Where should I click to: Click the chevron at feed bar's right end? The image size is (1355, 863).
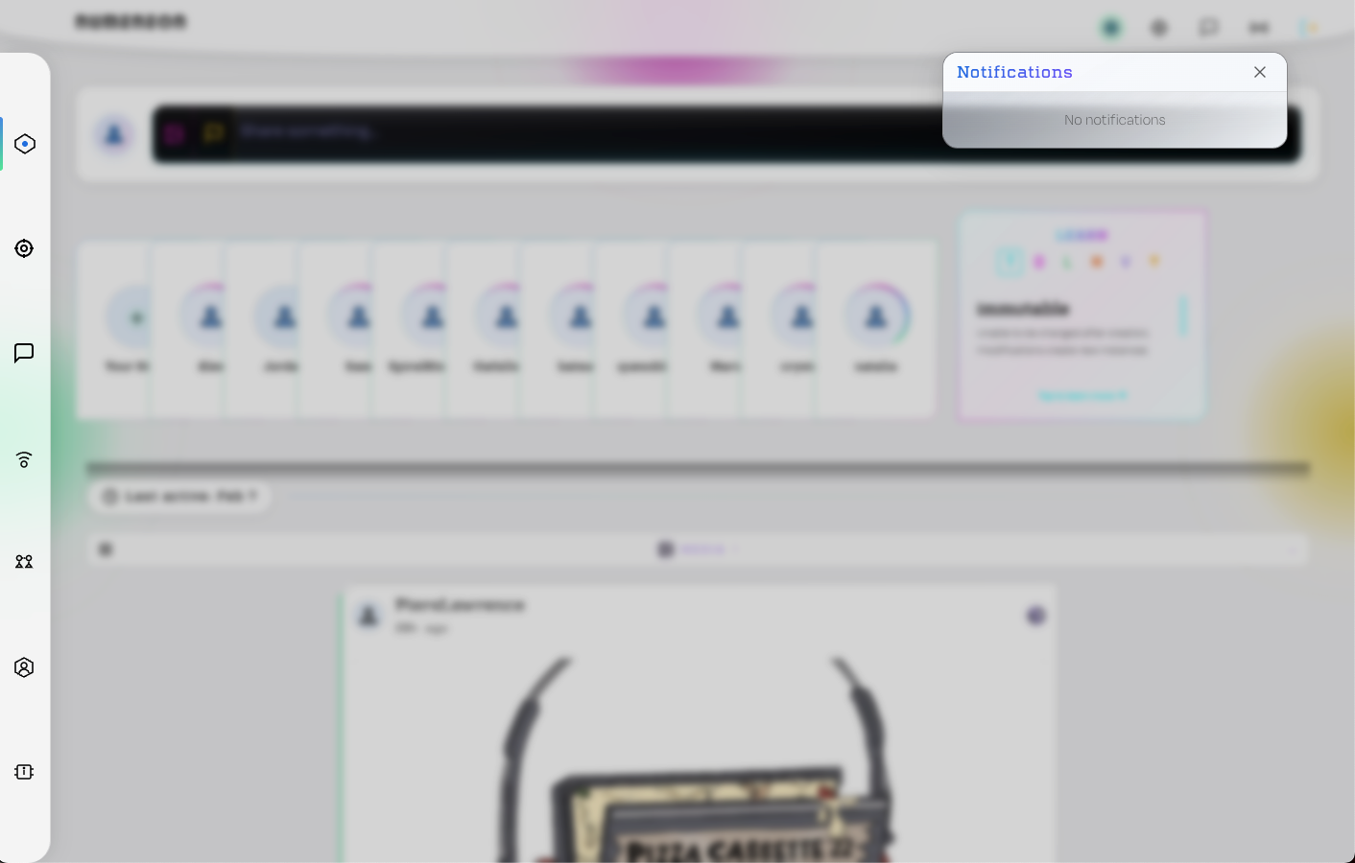pos(1293,549)
